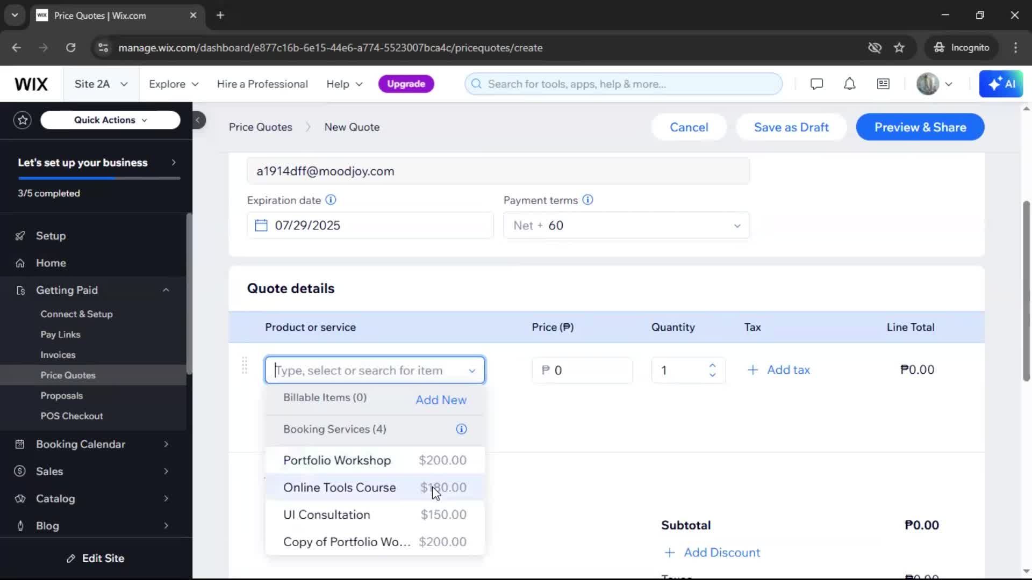Launch the AI assistant button
Viewport: 1032px width, 580px height.
1001,84
